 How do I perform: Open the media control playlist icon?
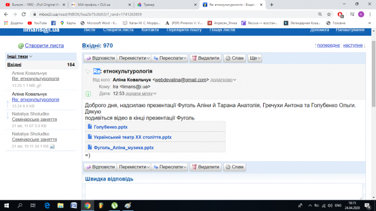click(352, 14)
